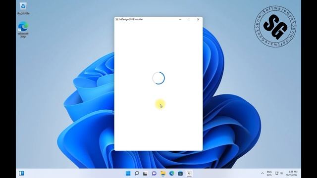317x178 pixels.
Task: Click the loading spinner in the installer
Action: tap(158, 78)
